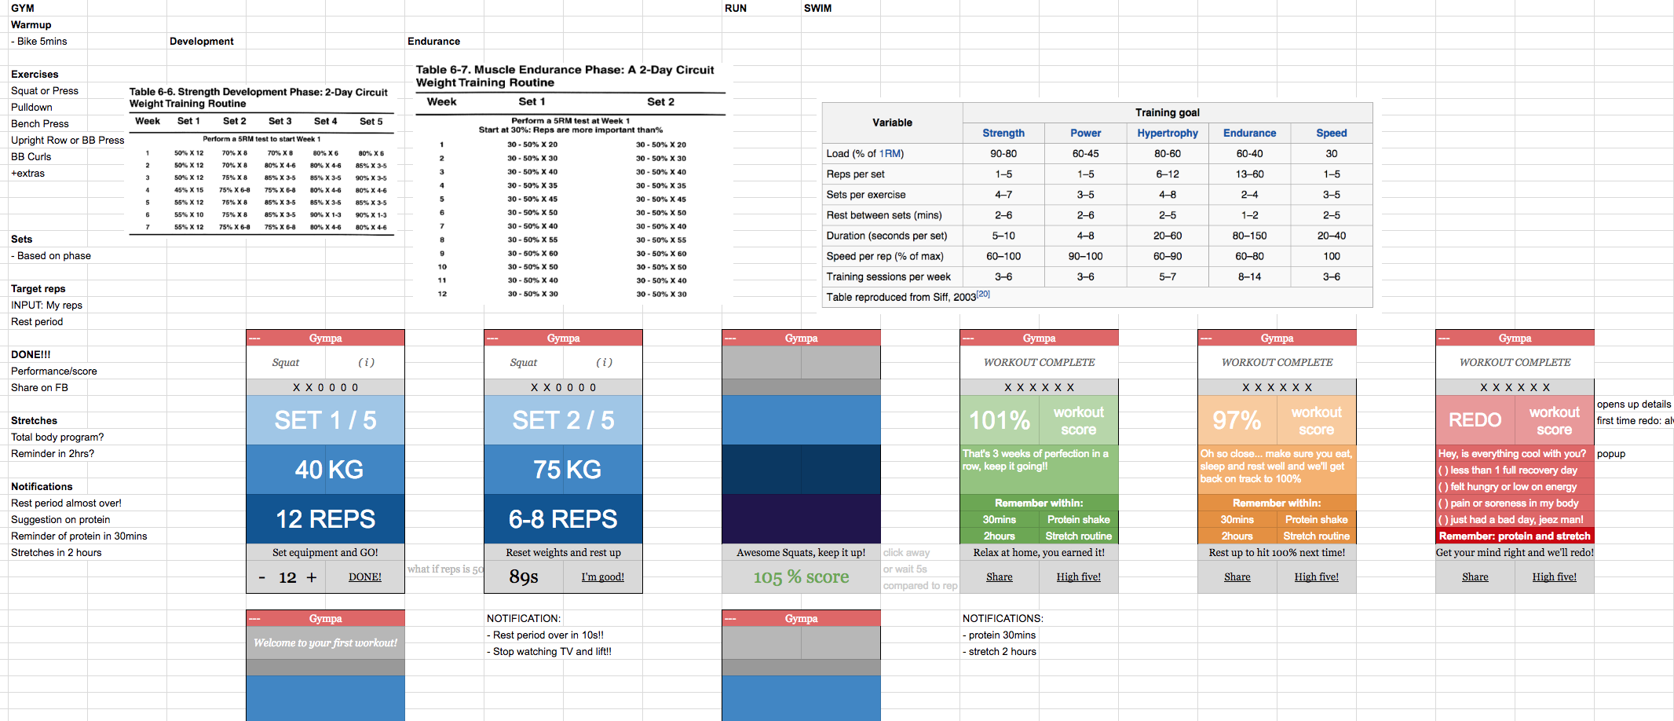This screenshot has height=721, width=1674.
Task: Click Share under the REDO workout card
Action: (1475, 576)
